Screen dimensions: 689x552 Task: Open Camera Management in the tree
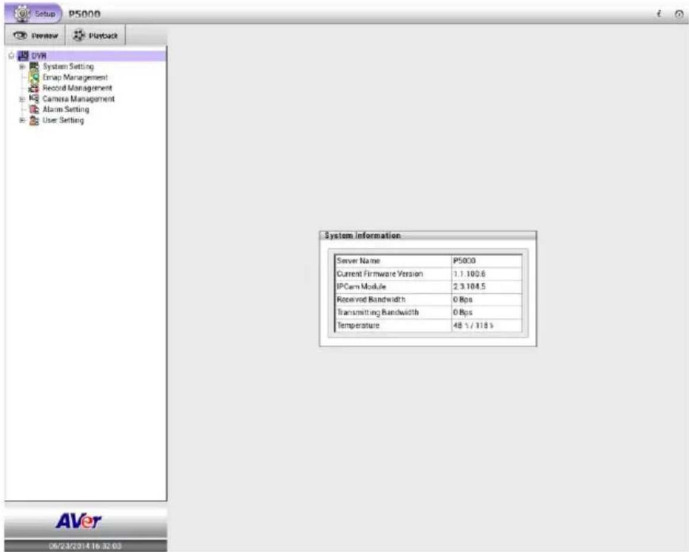coord(78,99)
